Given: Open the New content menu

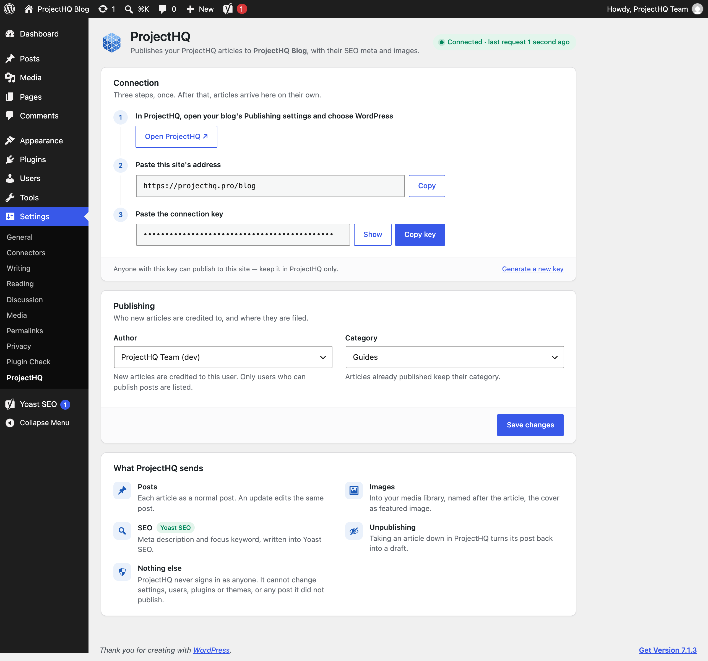Looking at the screenshot, I should click(200, 9).
